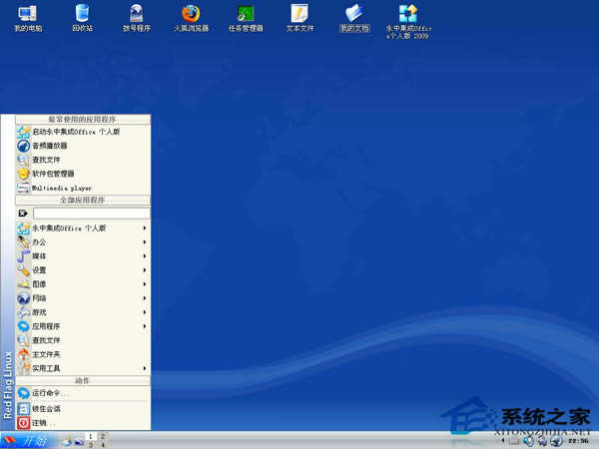The height and width of the screenshot is (449, 599).
Task: Open the 我的文档 folder icon
Action: 354,18
